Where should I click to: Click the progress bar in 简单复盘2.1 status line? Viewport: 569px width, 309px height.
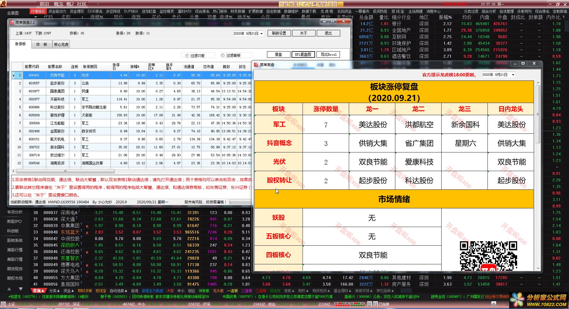[240, 202]
